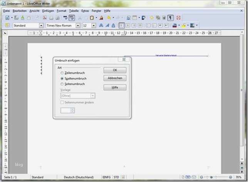Open the font size 12 dropdown
248x182 pixels.
click(94, 25)
